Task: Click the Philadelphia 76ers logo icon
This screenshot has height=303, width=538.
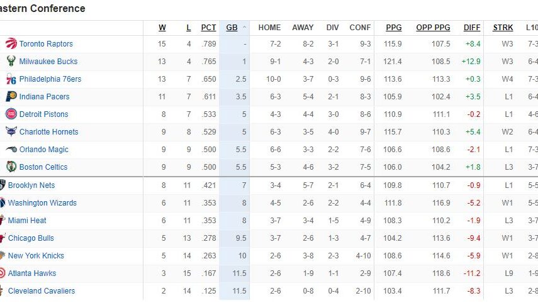Action: [11, 79]
